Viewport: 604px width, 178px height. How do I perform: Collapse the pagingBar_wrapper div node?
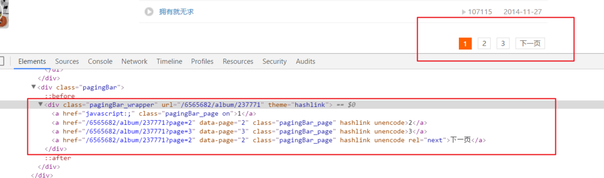(41, 105)
